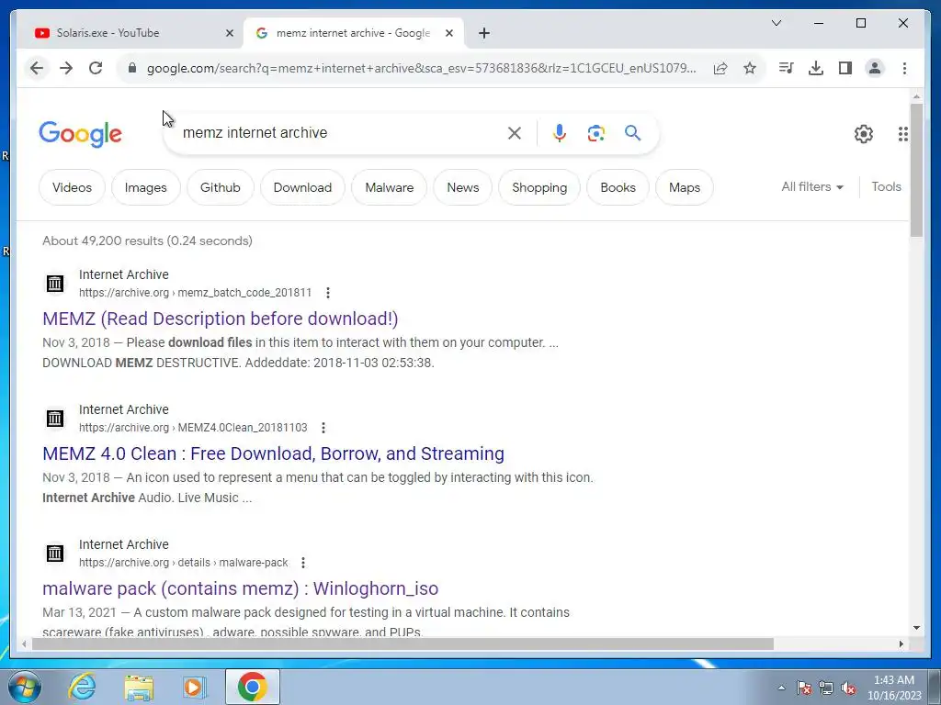The height and width of the screenshot is (705, 941).
Task: Click the Google logo
Action: 81,134
